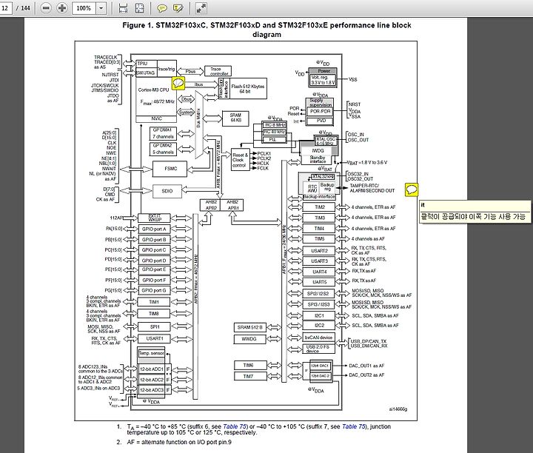The height and width of the screenshot is (453, 533).
Task: Click the 'SRAM 64 KB' block
Action: coord(235,118)
